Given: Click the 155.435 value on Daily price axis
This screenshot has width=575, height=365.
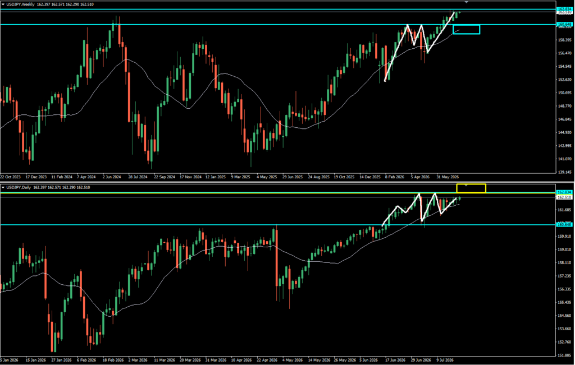Looking at the screenshot, I should (x=565, y=302).
